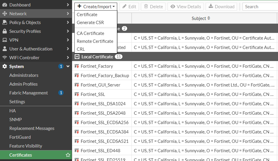Favorite the Certificates page with star icon

tap(68, 155)
